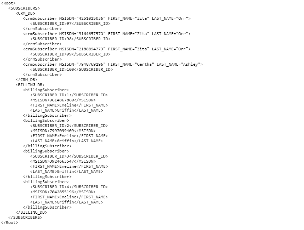Select MSISDN 7042855196 line

tap(63, 192)
